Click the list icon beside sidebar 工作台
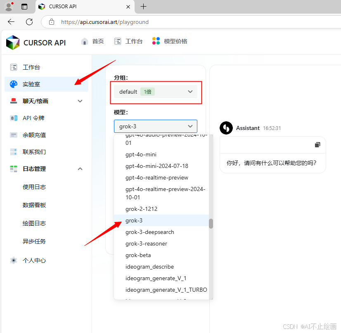This screenshot has height=333, width=341. (14, 67)
